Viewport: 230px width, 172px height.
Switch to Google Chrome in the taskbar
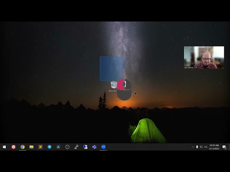click(x=22, y=147)
